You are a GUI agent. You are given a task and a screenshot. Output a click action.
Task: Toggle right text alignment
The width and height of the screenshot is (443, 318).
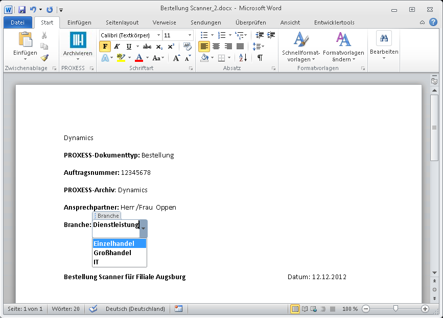coord(228,47)
